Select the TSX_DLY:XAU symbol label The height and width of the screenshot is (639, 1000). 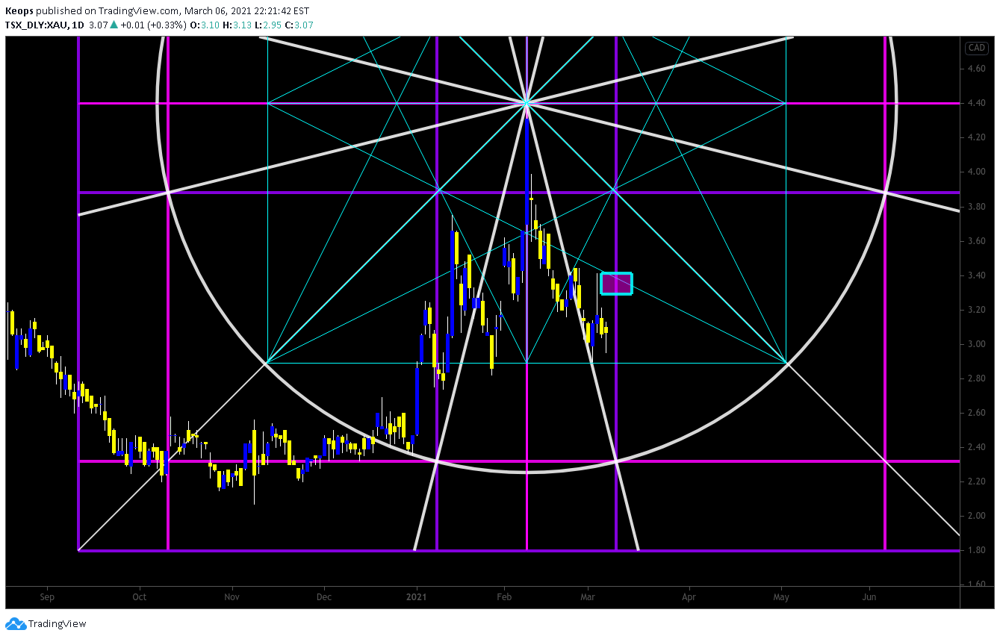point(37,25)
